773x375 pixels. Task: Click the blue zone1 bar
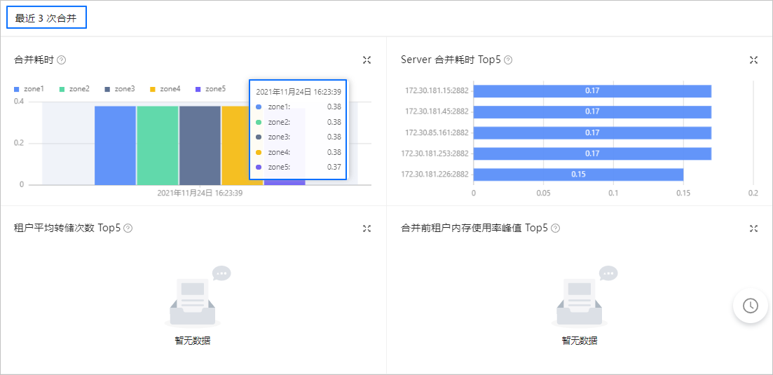116,145
